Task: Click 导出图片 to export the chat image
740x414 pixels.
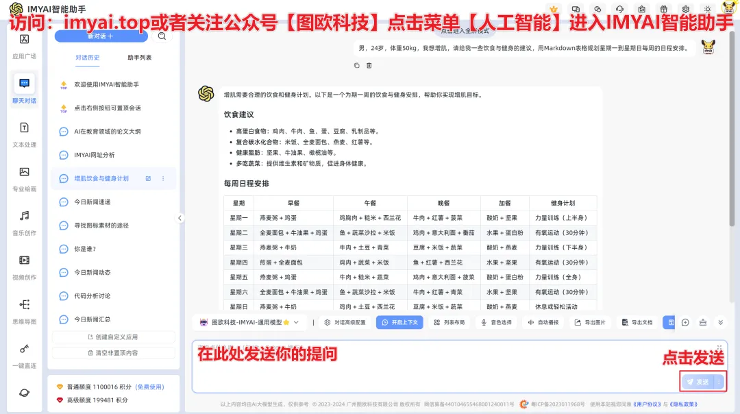Action: coord(590,322)
